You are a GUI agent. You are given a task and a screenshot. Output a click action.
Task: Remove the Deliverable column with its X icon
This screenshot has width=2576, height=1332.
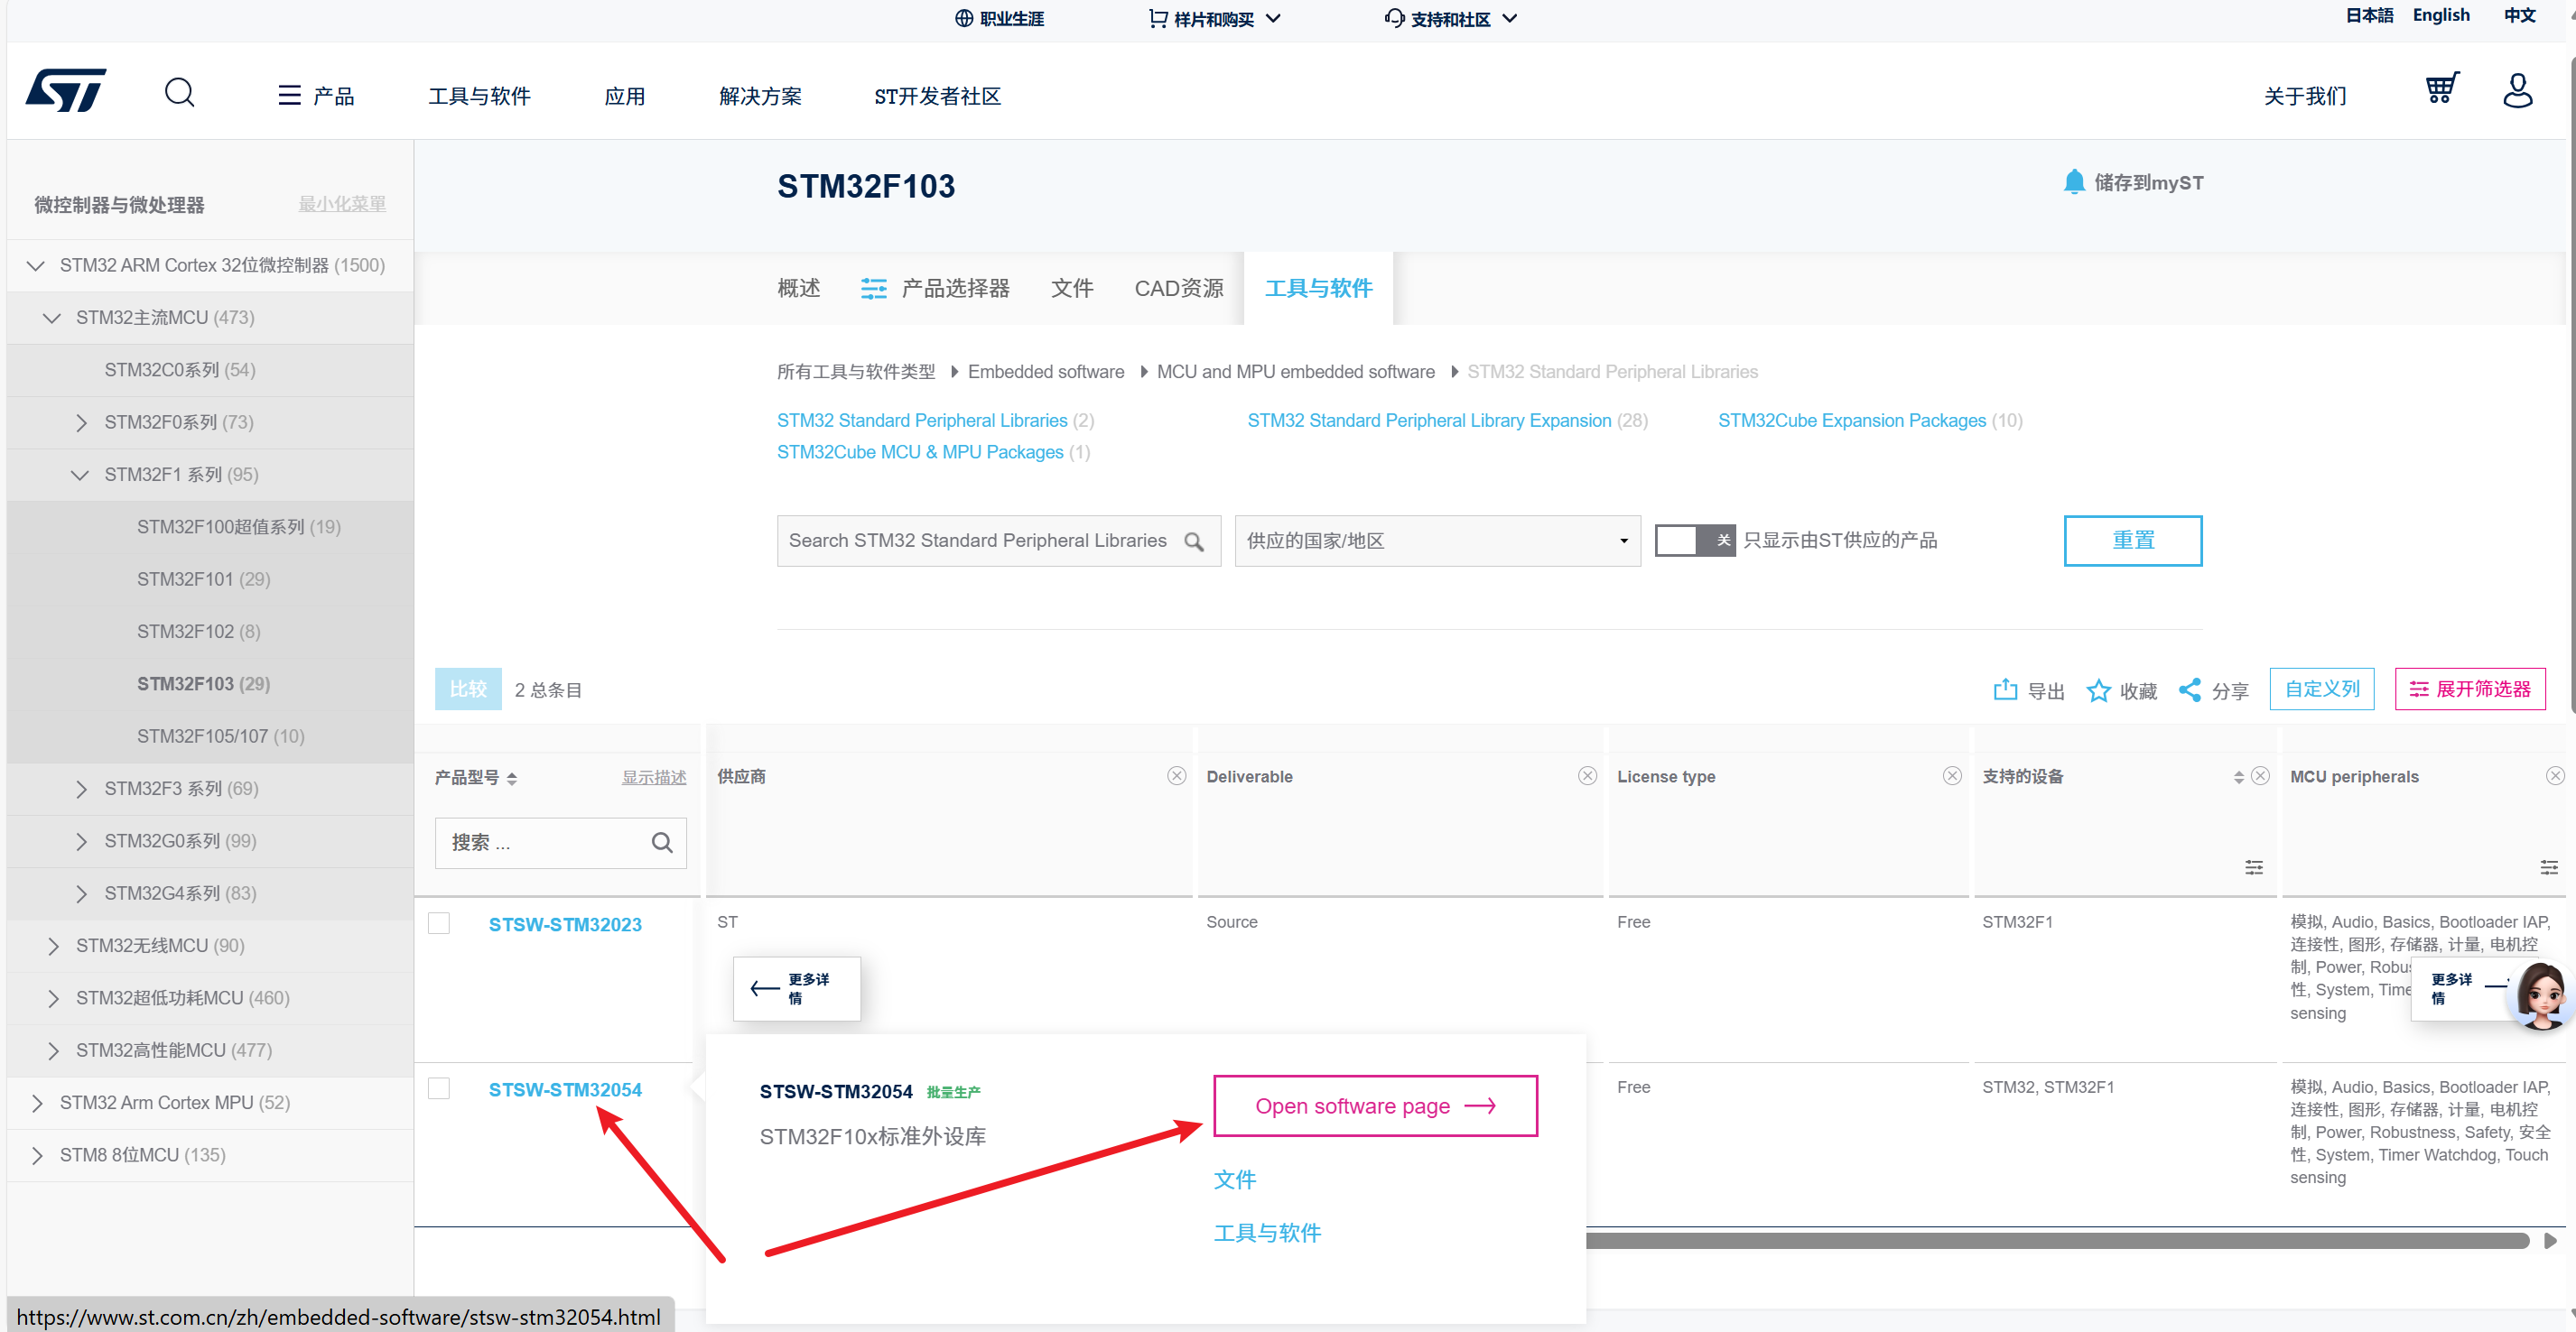coord(1587,776)
